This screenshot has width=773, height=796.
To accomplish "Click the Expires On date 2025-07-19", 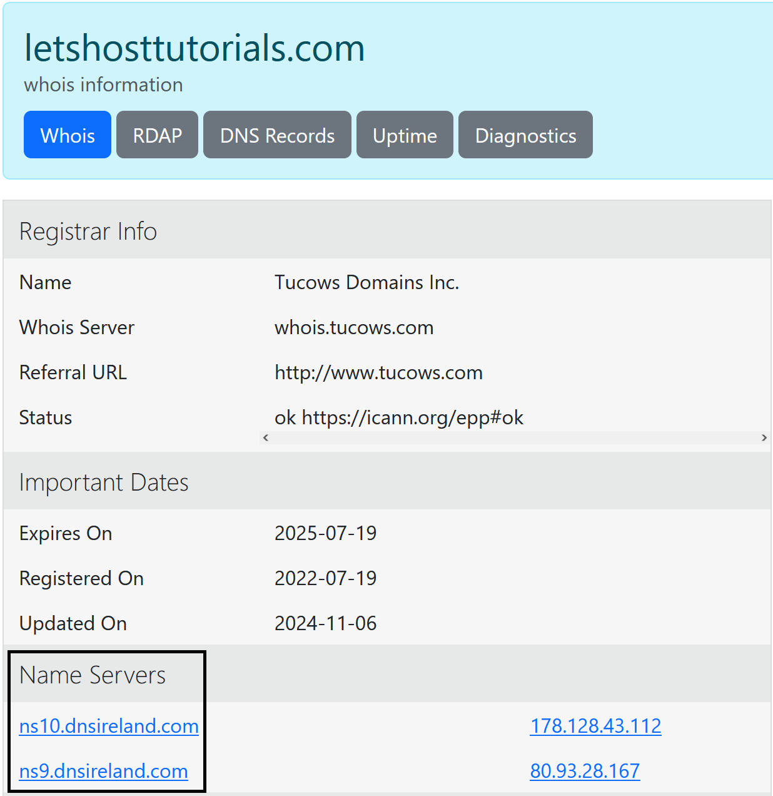I will [x=325, y=533].
